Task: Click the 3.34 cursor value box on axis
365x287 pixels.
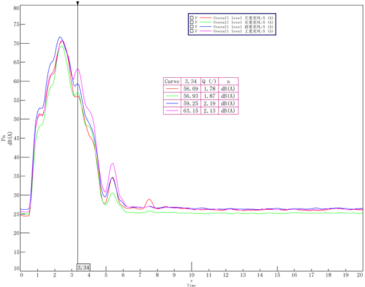Action: click(83, 267)
